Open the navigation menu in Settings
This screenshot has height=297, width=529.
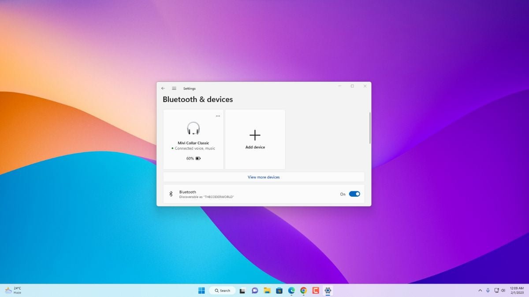pos(174,88)
